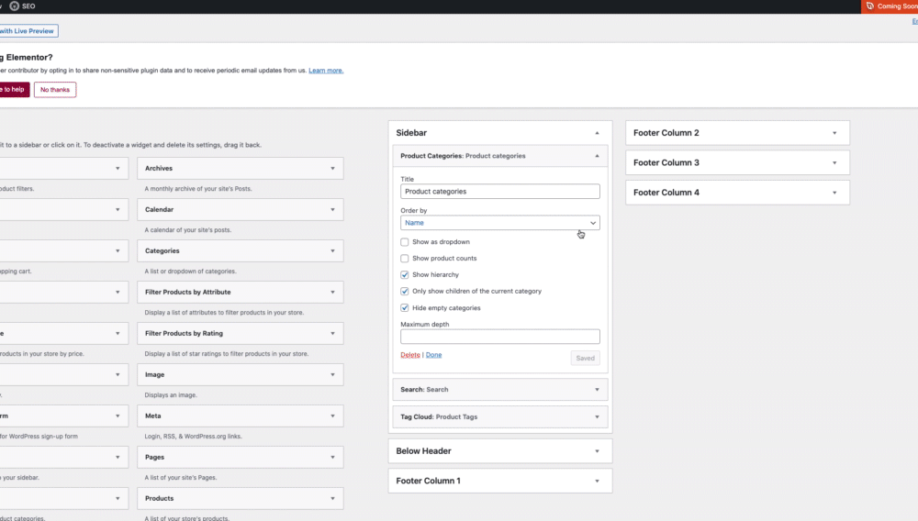Tick the Show product counts checkbox
Viewport: 918px width, 521px height.
click(405, 259)
